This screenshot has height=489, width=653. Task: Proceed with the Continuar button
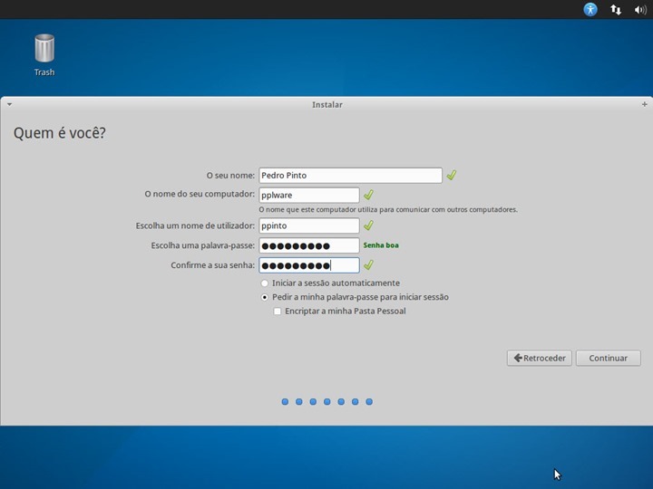tap(608, 358)
